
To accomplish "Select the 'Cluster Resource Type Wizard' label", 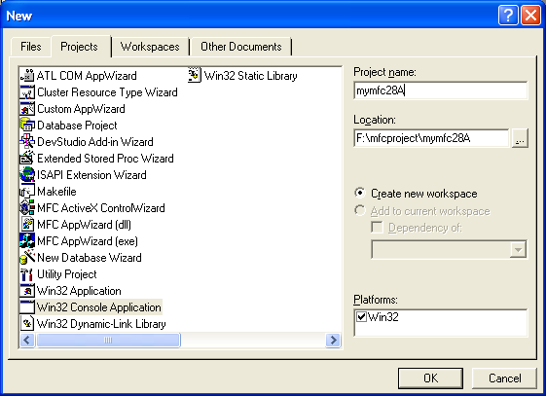I will pos(107,92).
